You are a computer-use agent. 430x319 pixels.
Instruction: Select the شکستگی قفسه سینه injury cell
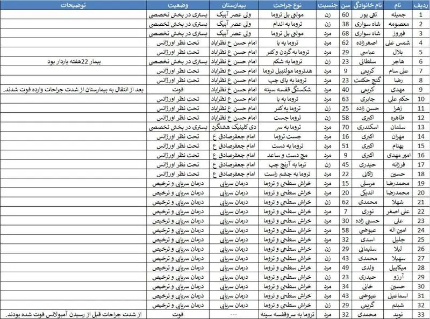pos(288,90)
